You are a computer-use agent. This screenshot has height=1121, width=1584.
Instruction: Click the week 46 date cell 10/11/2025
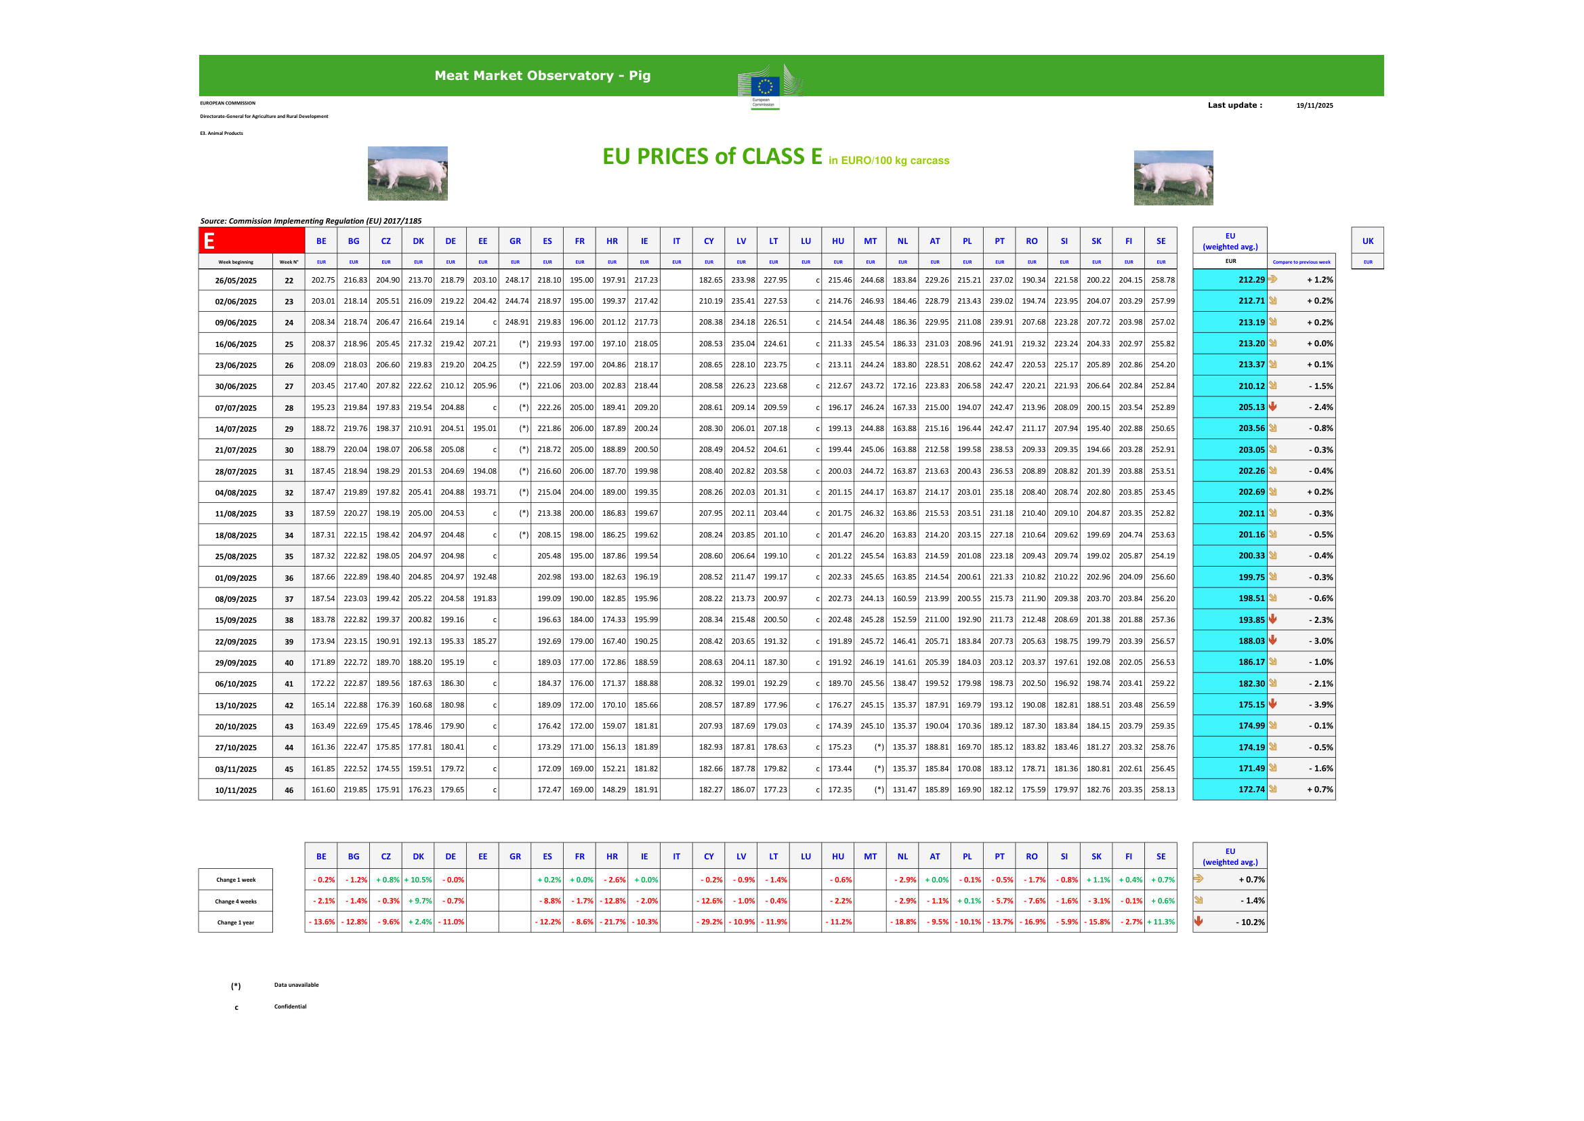coord(235,790)
